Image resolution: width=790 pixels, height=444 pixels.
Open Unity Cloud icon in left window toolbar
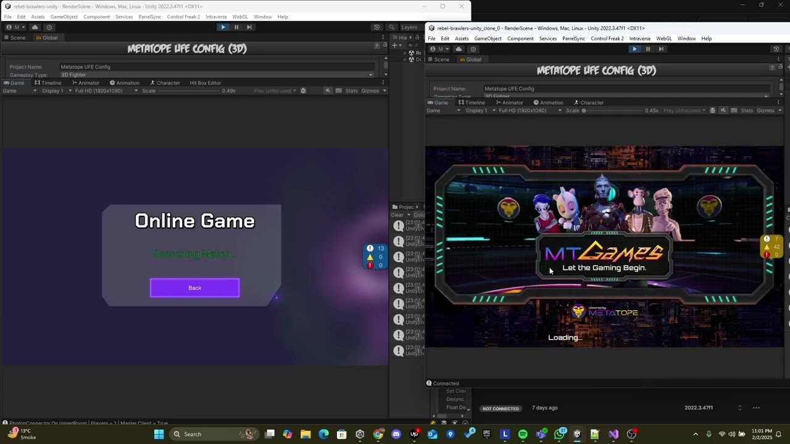(x=35, y=27)
